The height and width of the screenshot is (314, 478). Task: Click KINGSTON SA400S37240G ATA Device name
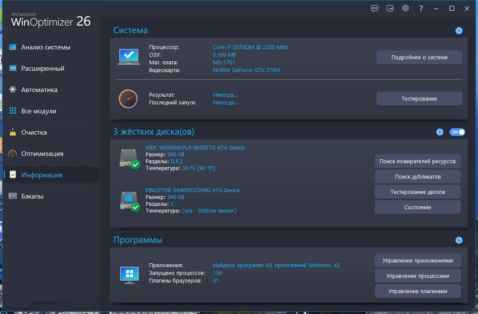[193, 190]
